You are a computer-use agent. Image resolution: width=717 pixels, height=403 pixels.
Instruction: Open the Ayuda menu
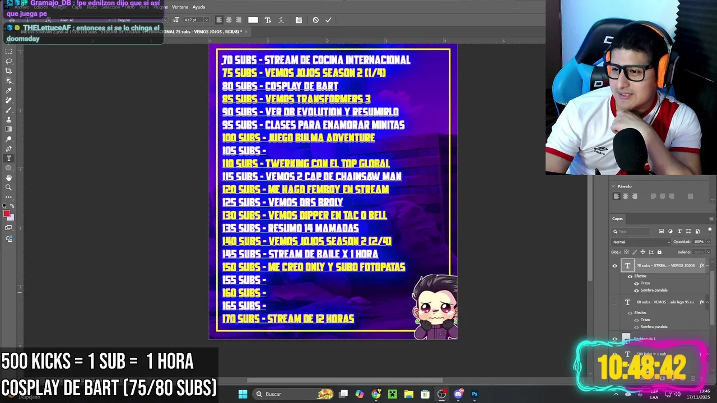click(x=199, y=7)
